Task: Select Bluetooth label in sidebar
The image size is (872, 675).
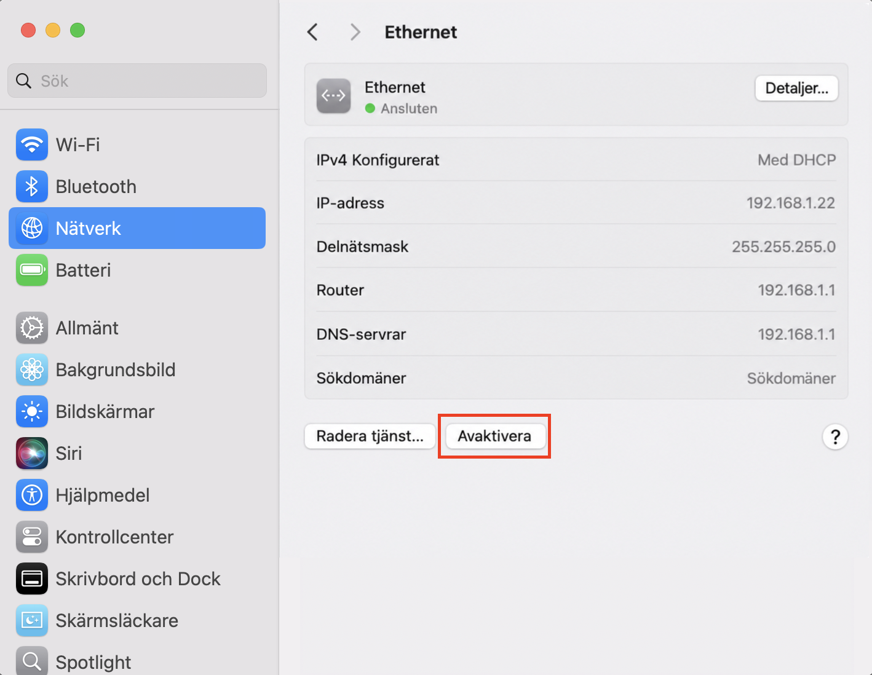Action: pos(96,186)
